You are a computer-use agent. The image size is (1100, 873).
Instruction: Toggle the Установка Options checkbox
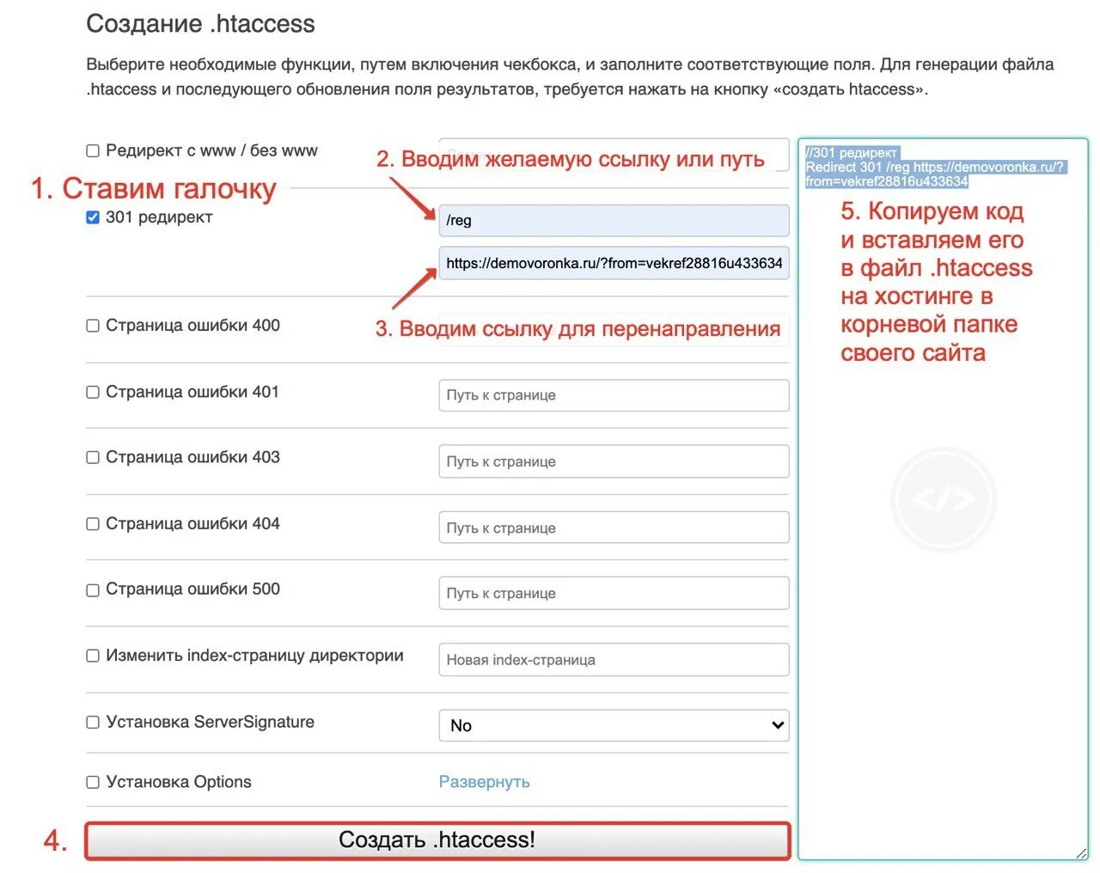(x=93, y=782)
